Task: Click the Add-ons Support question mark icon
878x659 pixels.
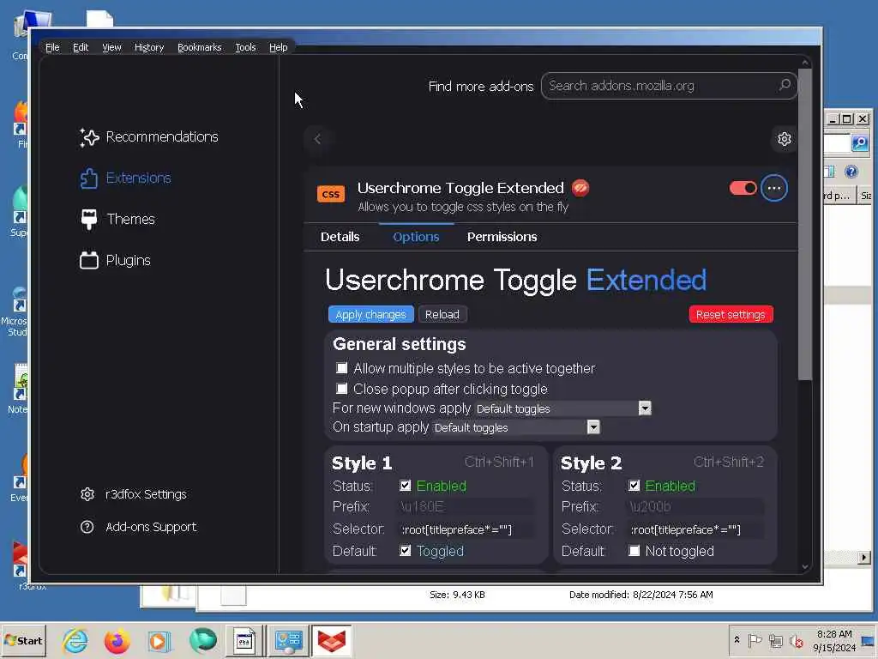Action: click(x=87, y=527)
